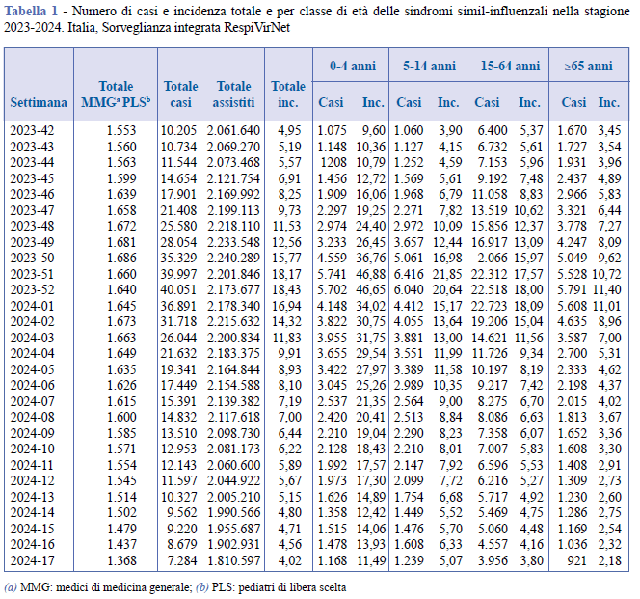Click 15-64 casi '5.060' in row 2024-15
Viewport: 640px width, 599px height.
[493, 529]
